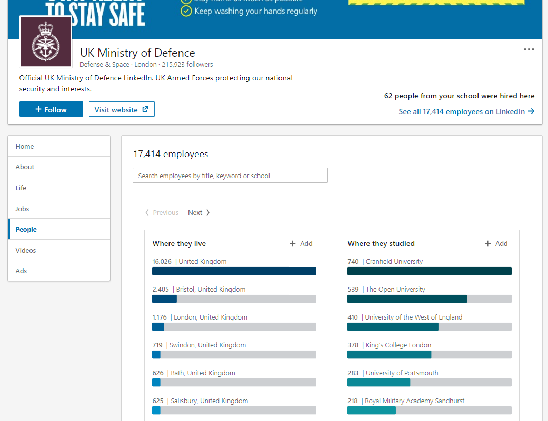Click '215,923 followers' text
The height and width of the screenshot is (421, 548).
click(187, 65)
